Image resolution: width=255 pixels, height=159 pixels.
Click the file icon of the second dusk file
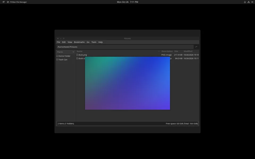[77, 58]
